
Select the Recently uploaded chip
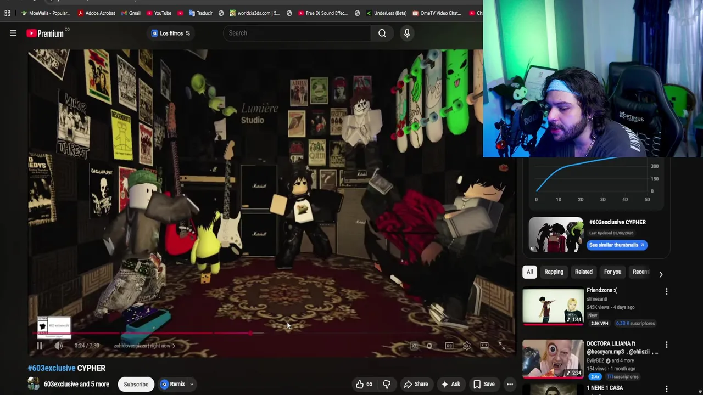(640, 272)
